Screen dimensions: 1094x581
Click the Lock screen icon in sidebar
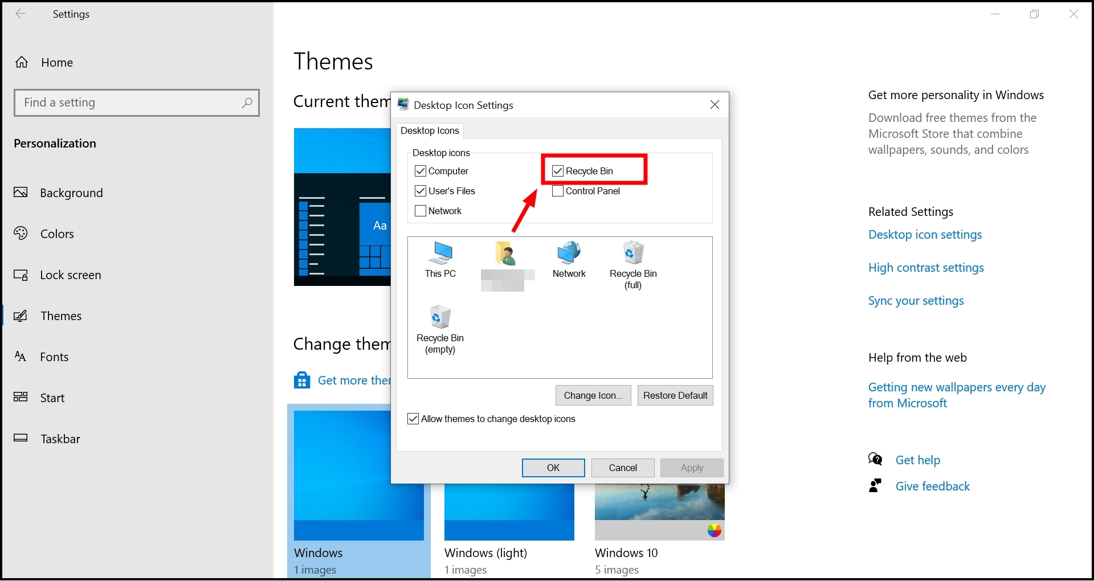[21, 275]
